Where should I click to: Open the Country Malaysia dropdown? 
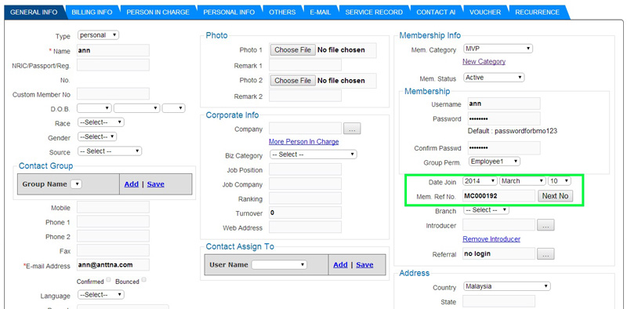point(506,286)
